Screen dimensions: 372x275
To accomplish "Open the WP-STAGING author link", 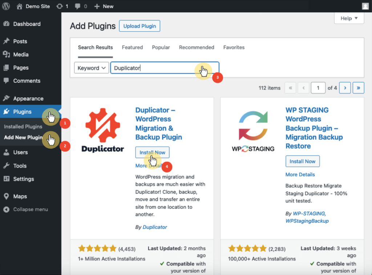I will coord(310,213).
